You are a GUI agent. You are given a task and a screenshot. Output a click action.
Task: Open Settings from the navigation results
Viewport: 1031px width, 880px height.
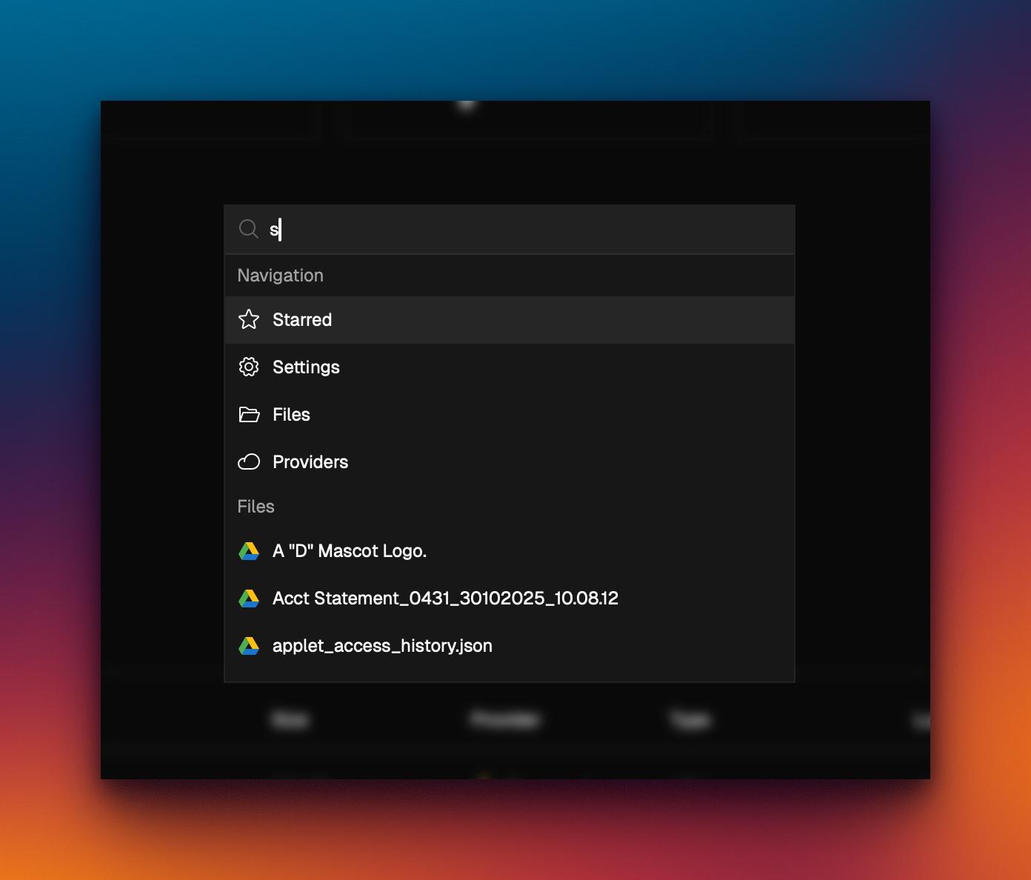coord(306,367)
